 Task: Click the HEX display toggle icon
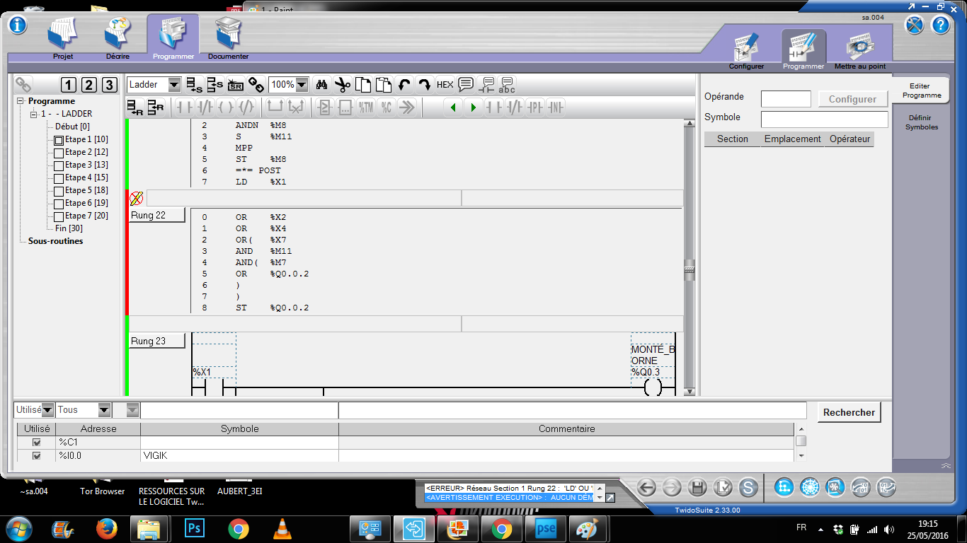pos(445,85)
